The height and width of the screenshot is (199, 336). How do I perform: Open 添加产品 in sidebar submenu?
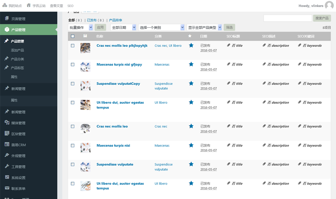pos(17,50)
